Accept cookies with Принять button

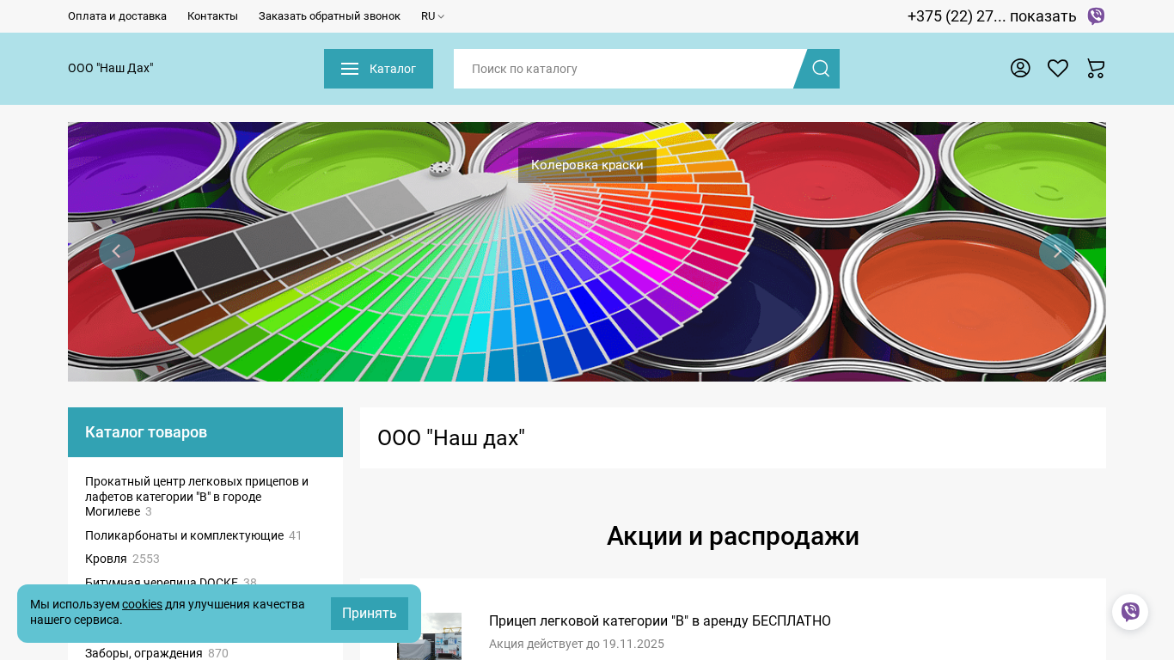[x=369, y=614]
